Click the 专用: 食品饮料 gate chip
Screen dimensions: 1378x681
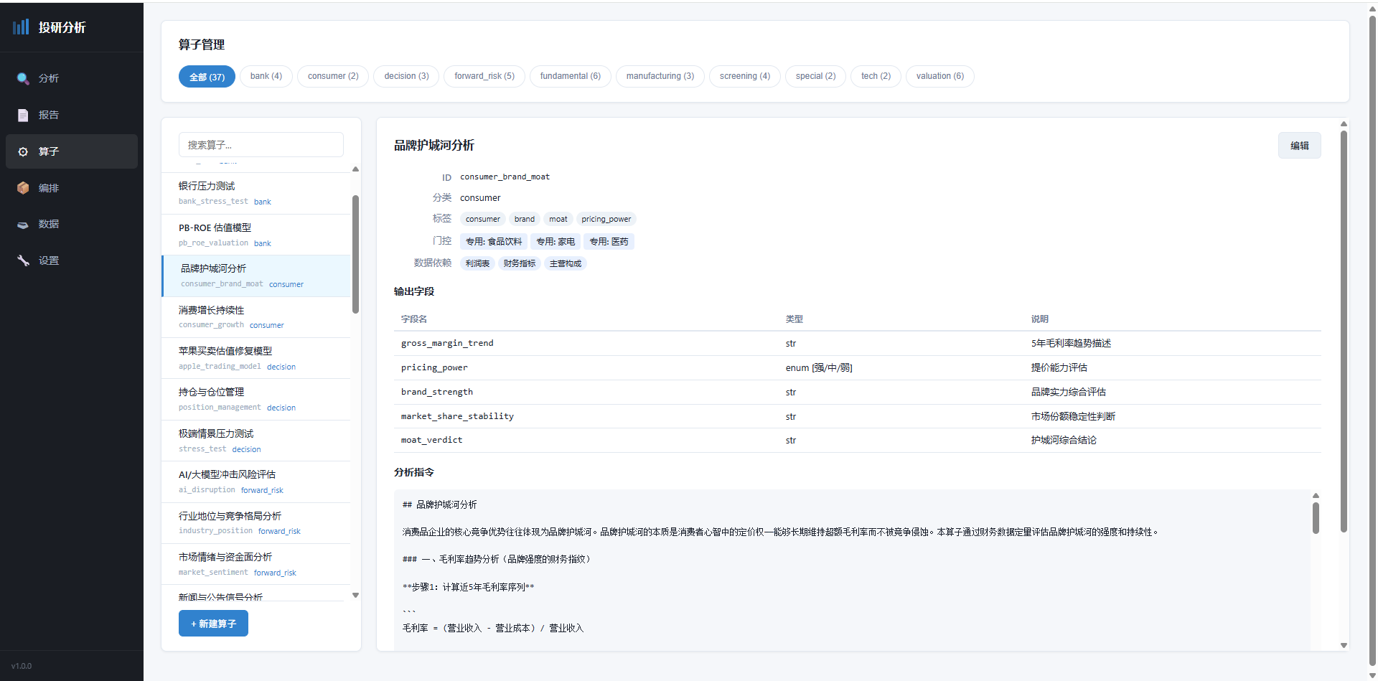(494, 242)
